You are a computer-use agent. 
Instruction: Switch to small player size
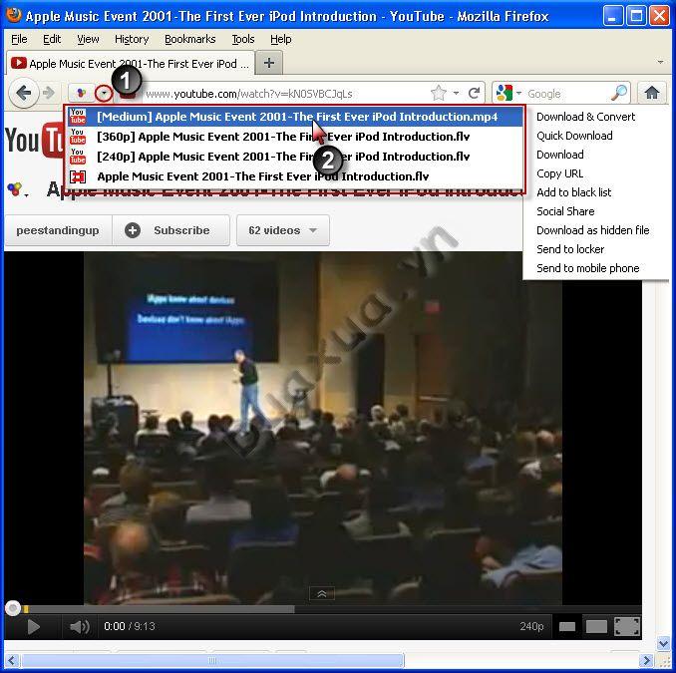coord(567,626)
